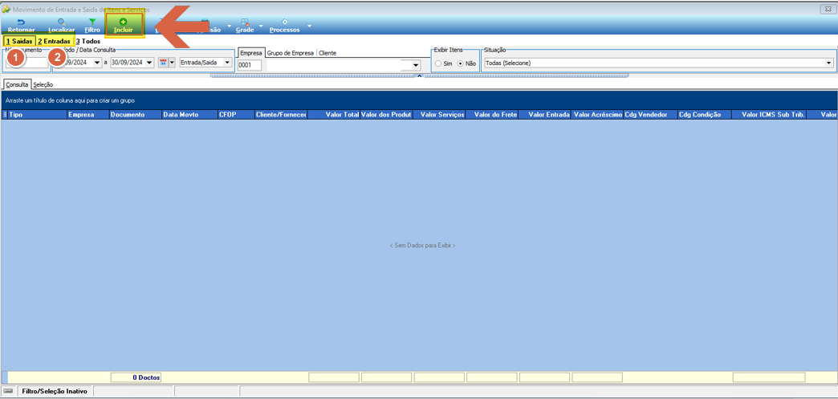Switch to the 1 Saidas tab
Viewport: 838px width, 399px height.
(20, 41)
